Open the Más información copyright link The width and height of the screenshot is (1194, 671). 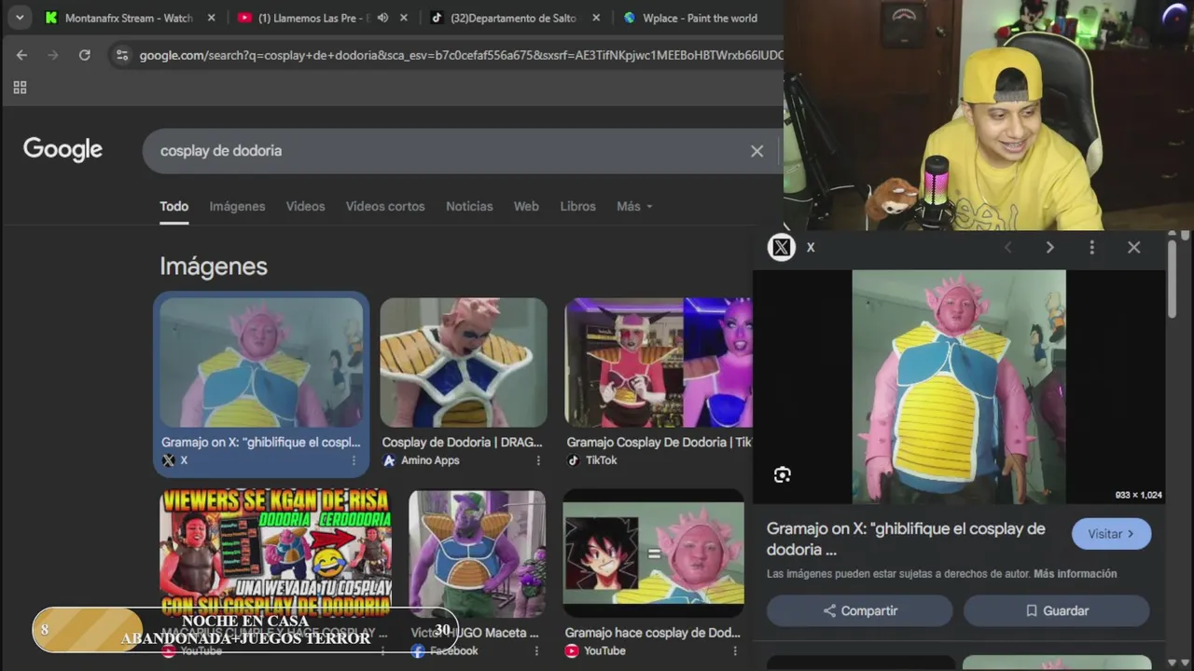coord(1075,574)
